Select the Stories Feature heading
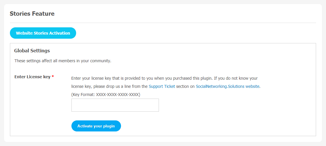Image resolution: width=326 pixels, height=146 pixels. point(32,13)
